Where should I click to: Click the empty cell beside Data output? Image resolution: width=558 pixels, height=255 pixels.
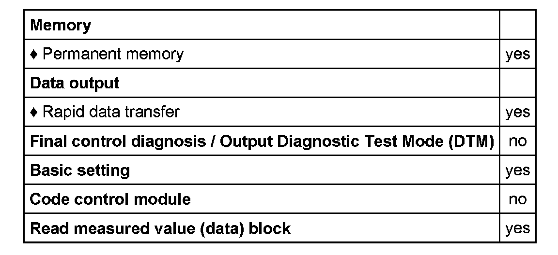(517, 83)
